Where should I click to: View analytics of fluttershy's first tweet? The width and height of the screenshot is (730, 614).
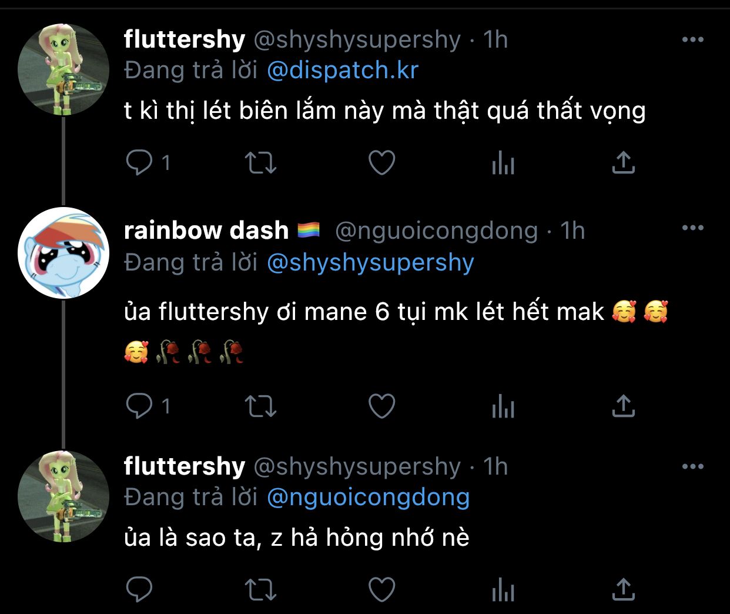503,163
